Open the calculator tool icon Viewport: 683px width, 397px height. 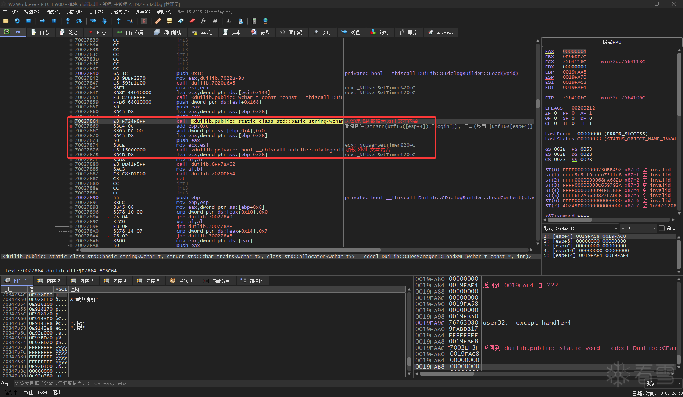254,21
